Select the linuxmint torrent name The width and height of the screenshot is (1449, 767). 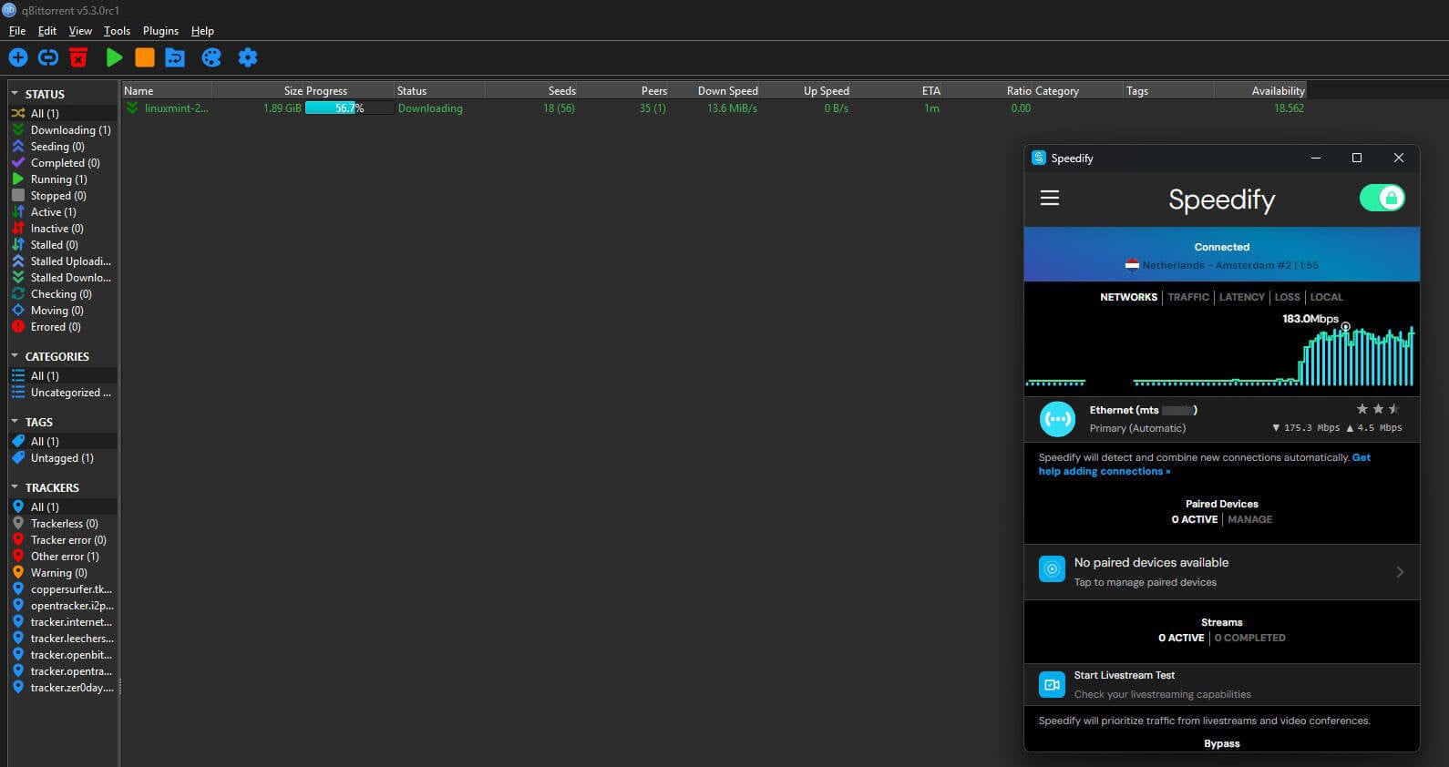(177, 108)
